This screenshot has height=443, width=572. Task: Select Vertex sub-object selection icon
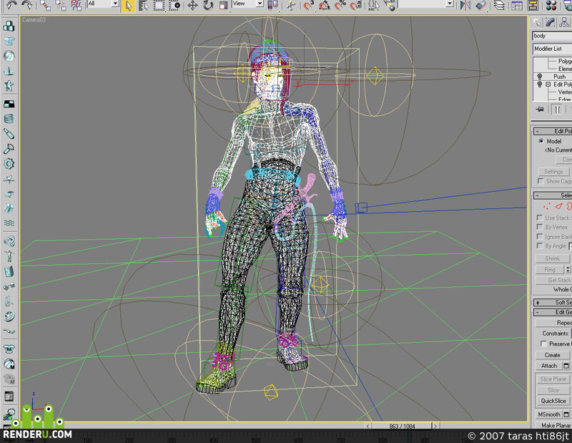(x=546, y=207)
